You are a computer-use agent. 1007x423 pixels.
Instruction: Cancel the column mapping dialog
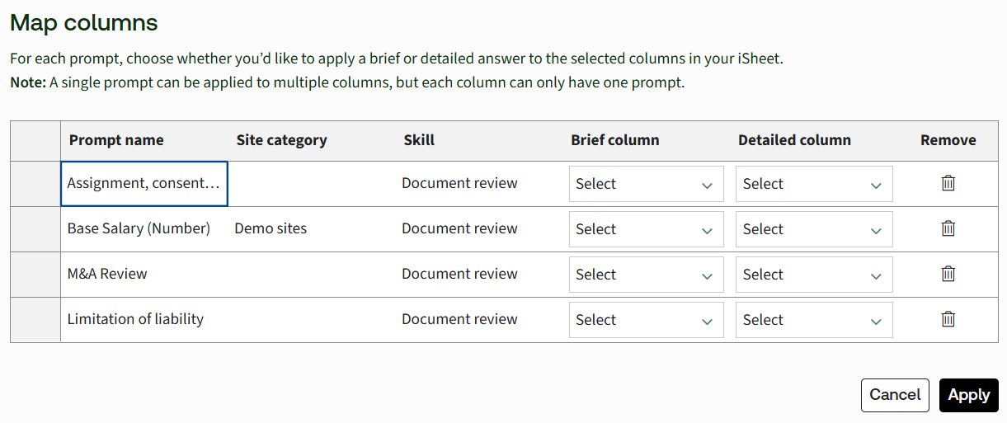895,395
